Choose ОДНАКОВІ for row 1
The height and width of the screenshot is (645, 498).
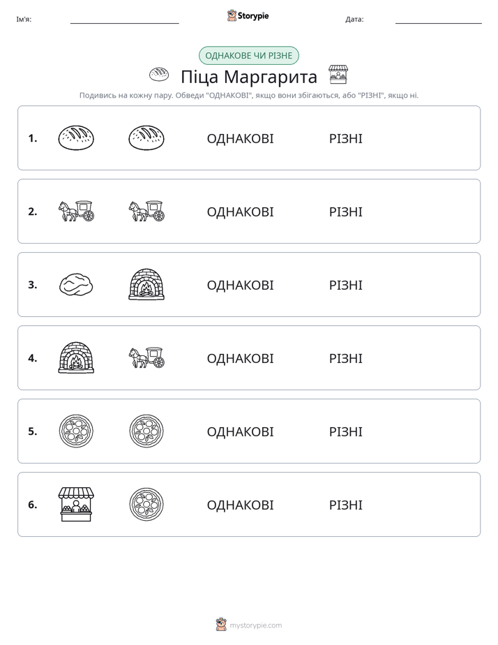241,139
